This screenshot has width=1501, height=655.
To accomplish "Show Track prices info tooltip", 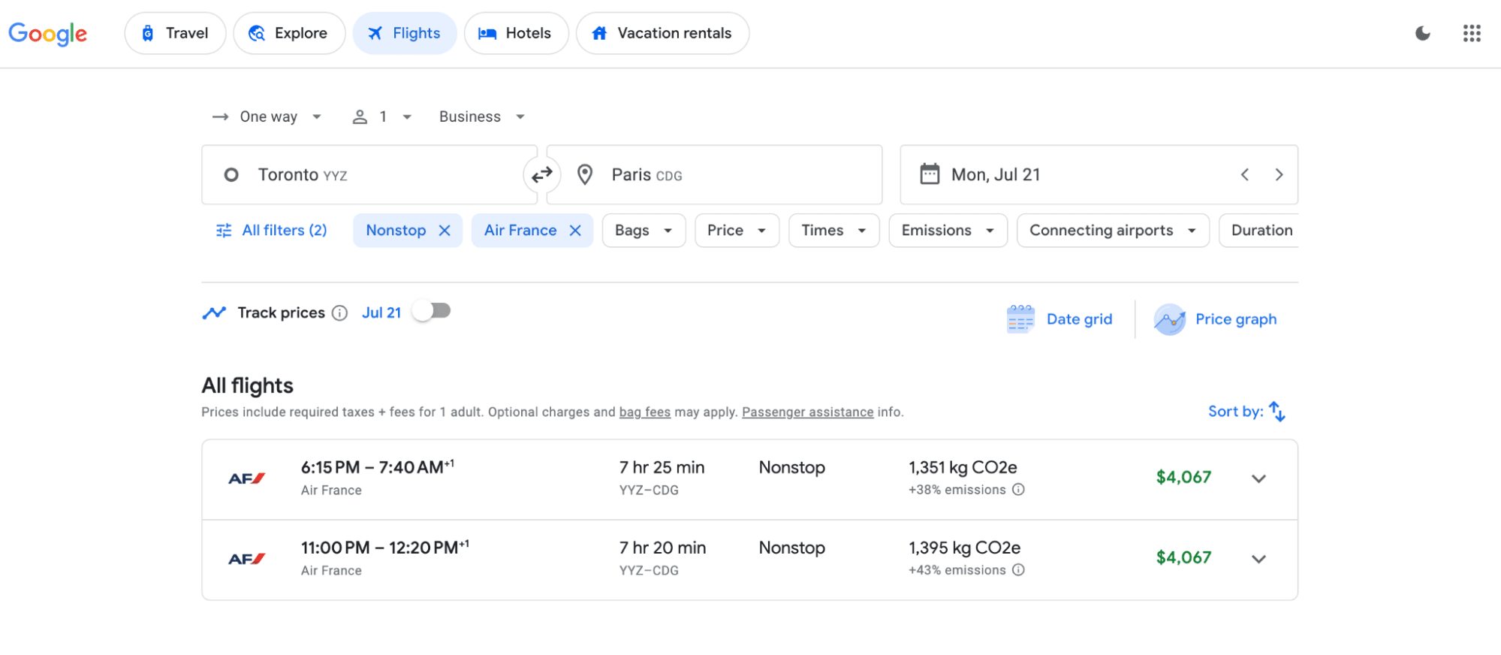I will coord(340,313).
